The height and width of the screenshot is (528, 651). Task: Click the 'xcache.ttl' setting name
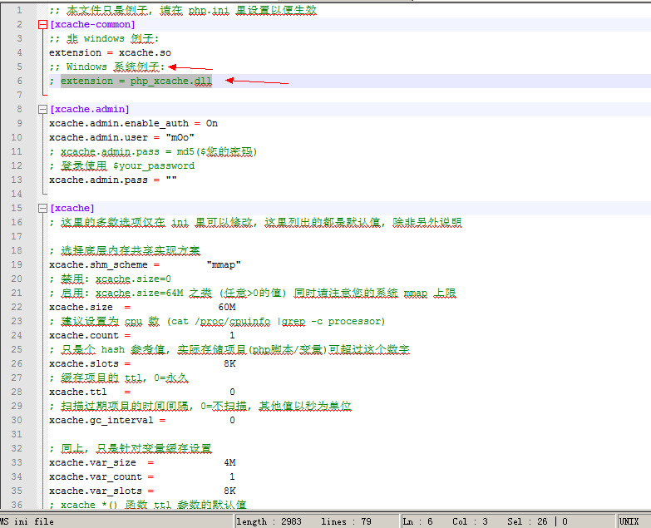(78, 392)
